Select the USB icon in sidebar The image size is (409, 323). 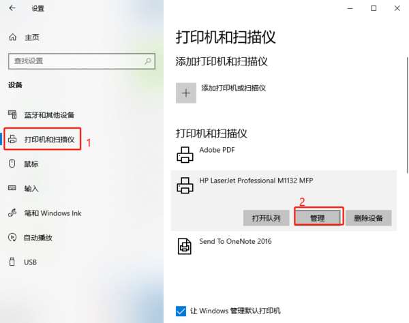(12, 262)
